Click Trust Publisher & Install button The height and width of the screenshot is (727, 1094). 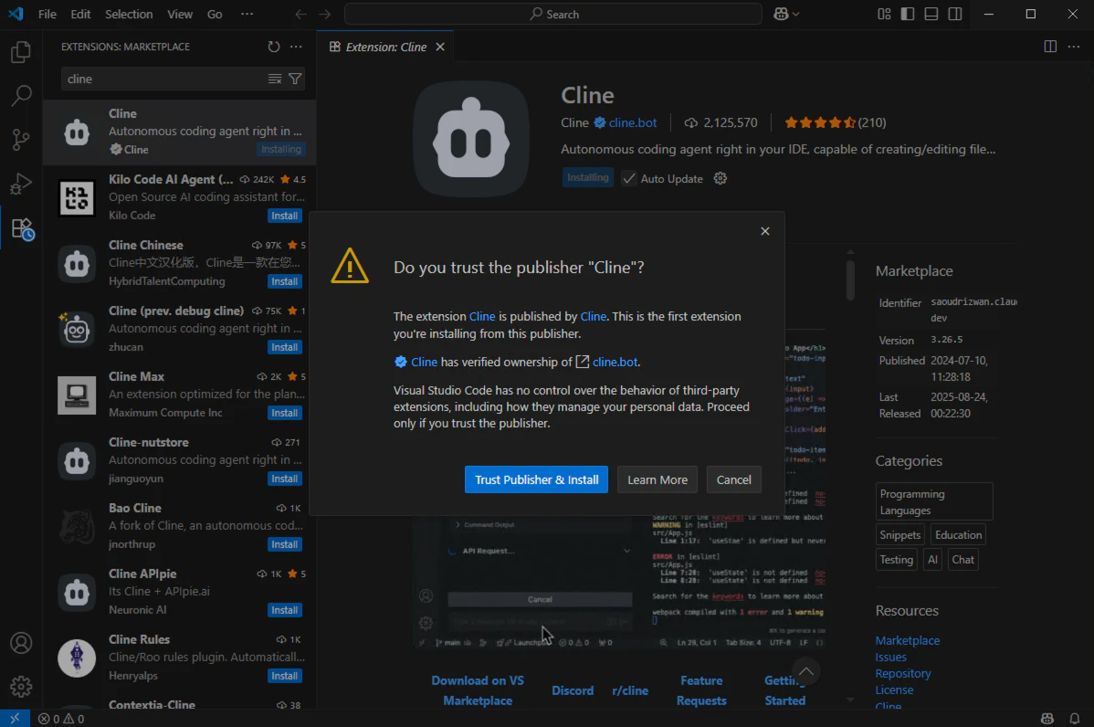[537, 479]
